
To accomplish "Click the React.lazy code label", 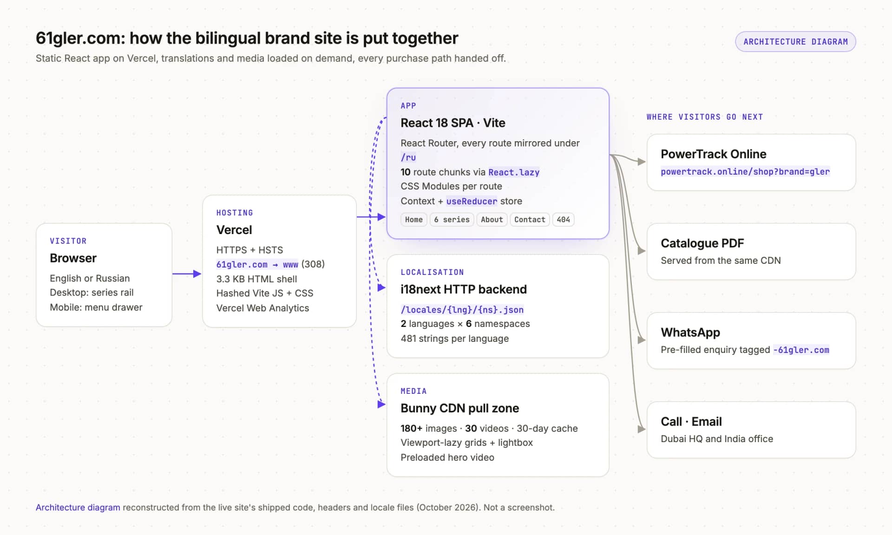I will (514, 173).
